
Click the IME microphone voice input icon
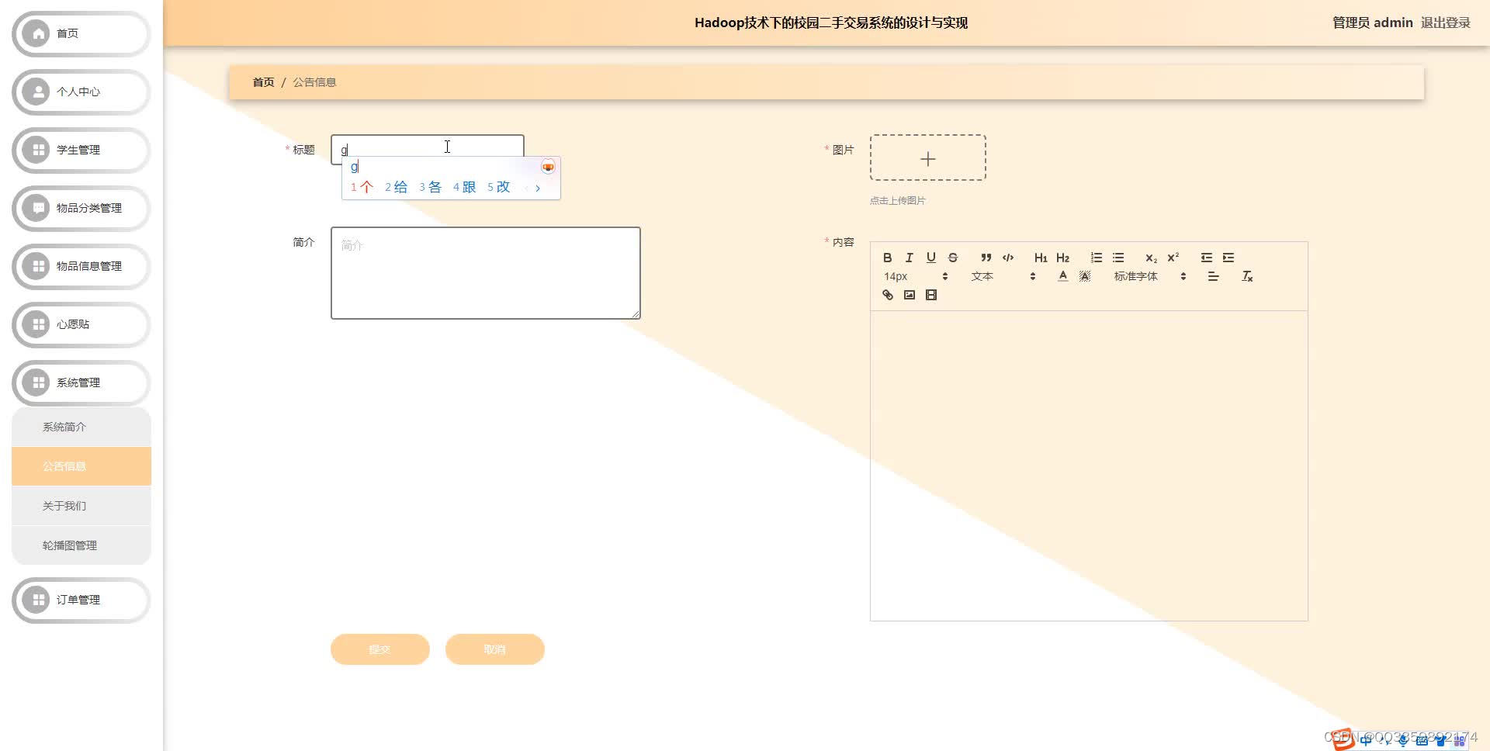click(1403, 740)
